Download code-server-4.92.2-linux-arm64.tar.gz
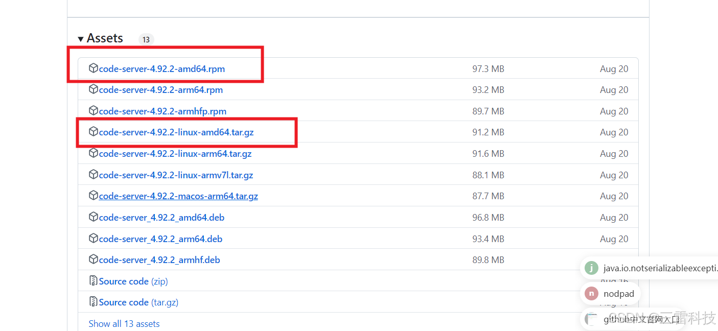 pyautogui.click(x=175, y=154)
